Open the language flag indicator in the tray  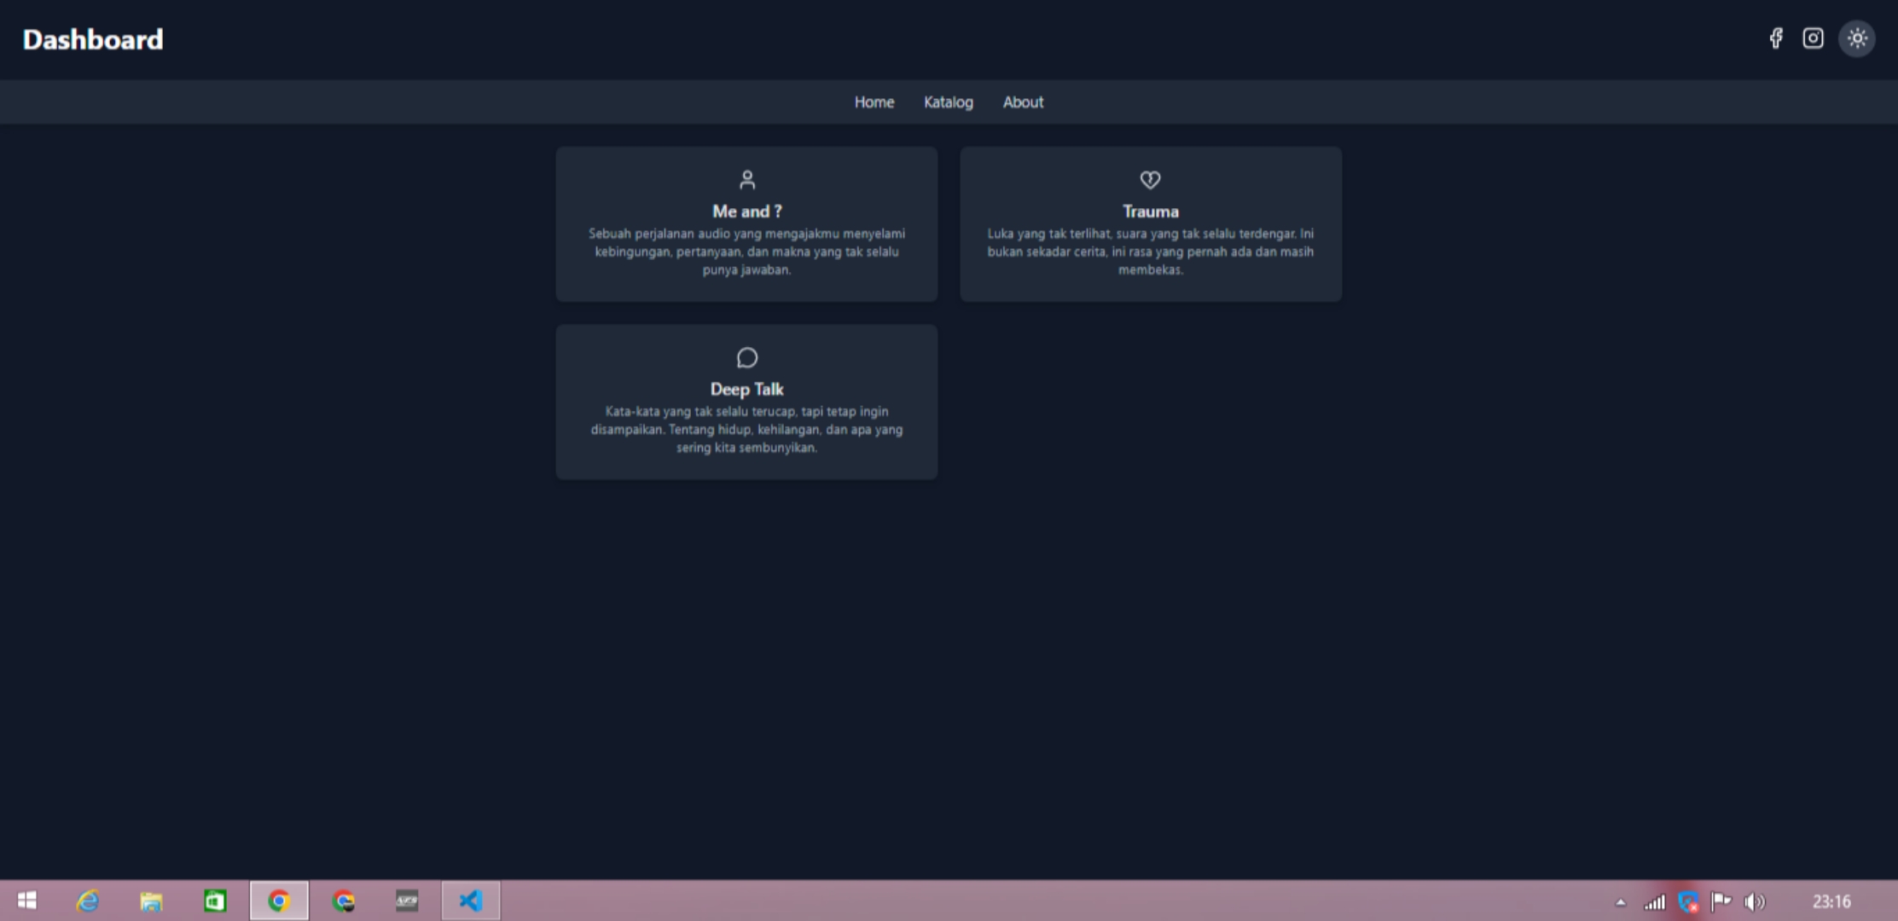pyautogui.click(x=1722, y=901)
